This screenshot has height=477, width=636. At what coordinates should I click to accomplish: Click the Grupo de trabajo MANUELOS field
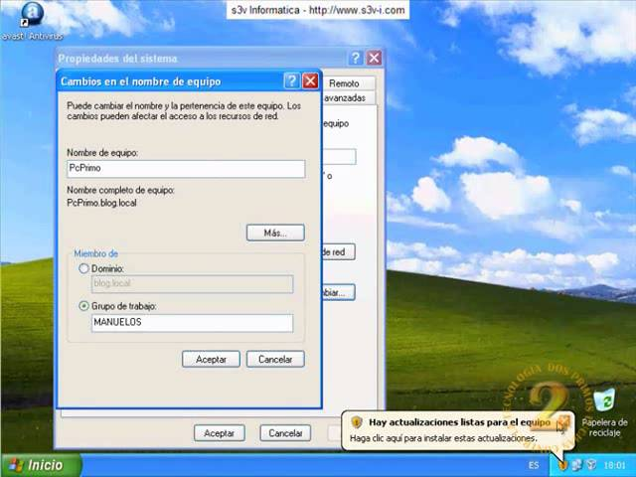pyautogui.click(x=192, y=323)
